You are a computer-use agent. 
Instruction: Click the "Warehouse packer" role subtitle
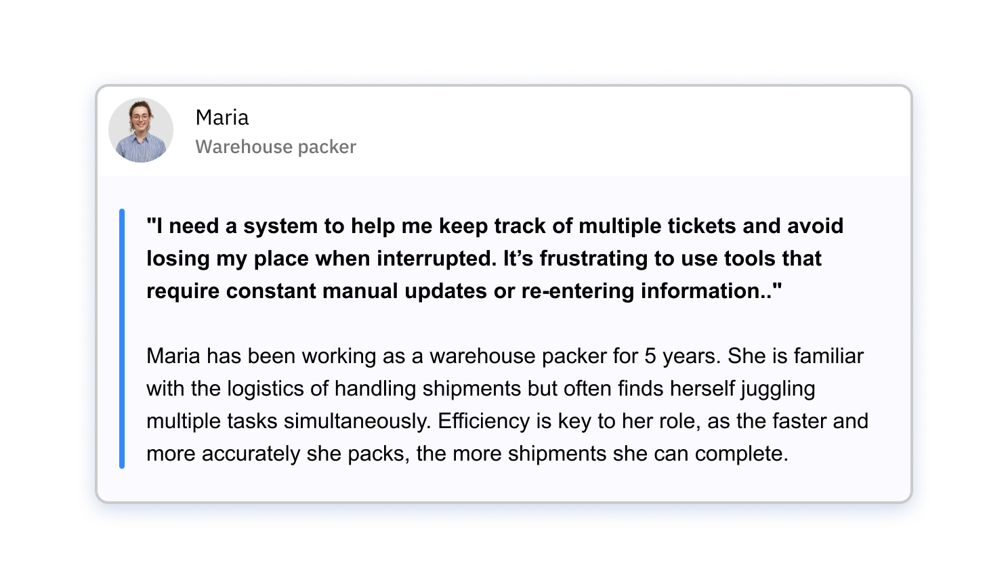coord(275,147)
